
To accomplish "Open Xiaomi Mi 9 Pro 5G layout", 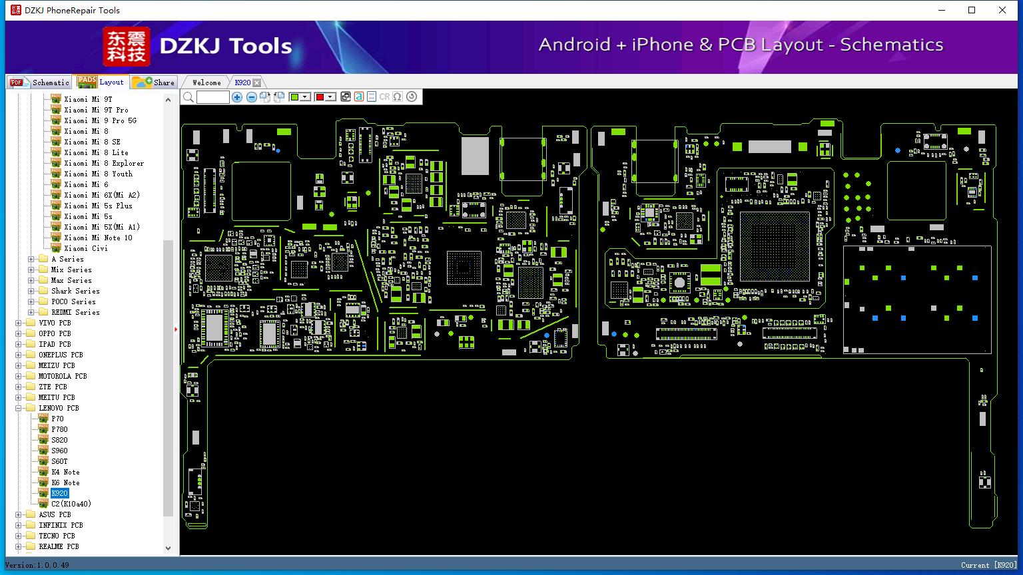I will pyautogui.click(x=100, y=120).
